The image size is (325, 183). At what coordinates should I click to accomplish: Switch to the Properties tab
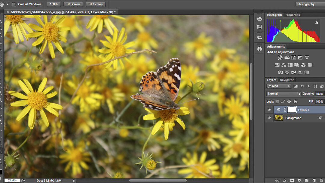pos(293,15)
